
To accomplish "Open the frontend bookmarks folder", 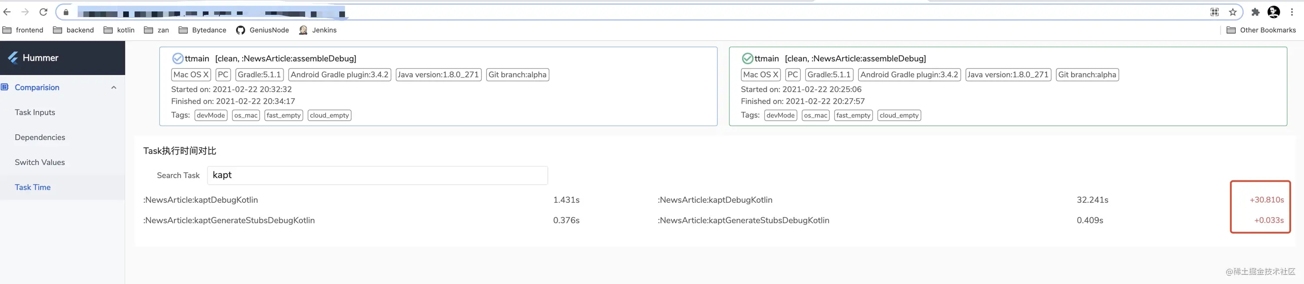I will click(x=23, y=30).
